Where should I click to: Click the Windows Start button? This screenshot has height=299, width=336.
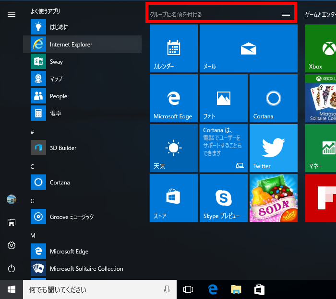click(12, 289)
